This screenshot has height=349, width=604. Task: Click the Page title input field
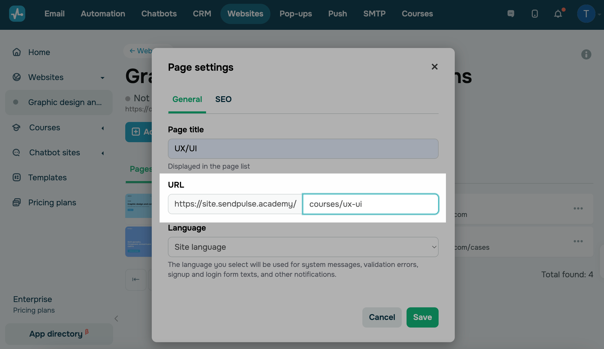(x=303, y=149)
